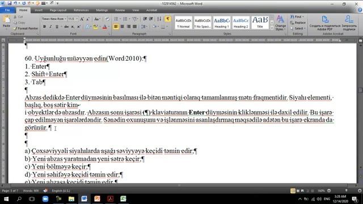
Task: Open Word Help question mark
Action: click(360, 10)
